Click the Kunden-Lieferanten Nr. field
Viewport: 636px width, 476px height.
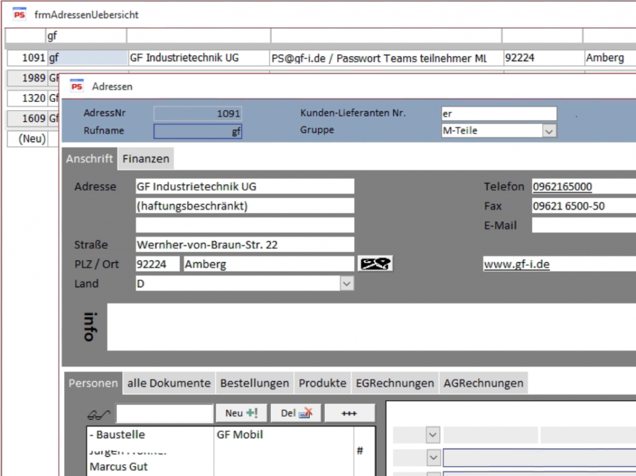[499, 114]
